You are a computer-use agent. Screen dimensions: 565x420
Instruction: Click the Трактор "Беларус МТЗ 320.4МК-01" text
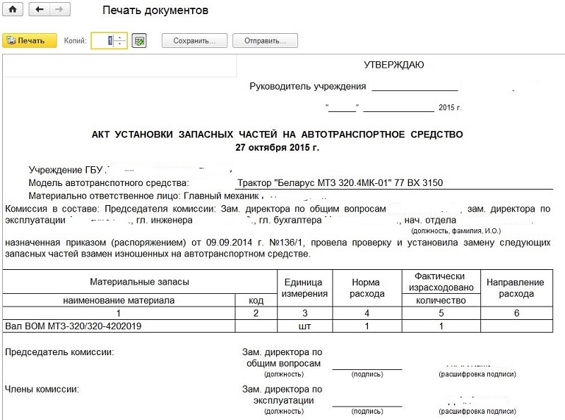tap(360, 183)
